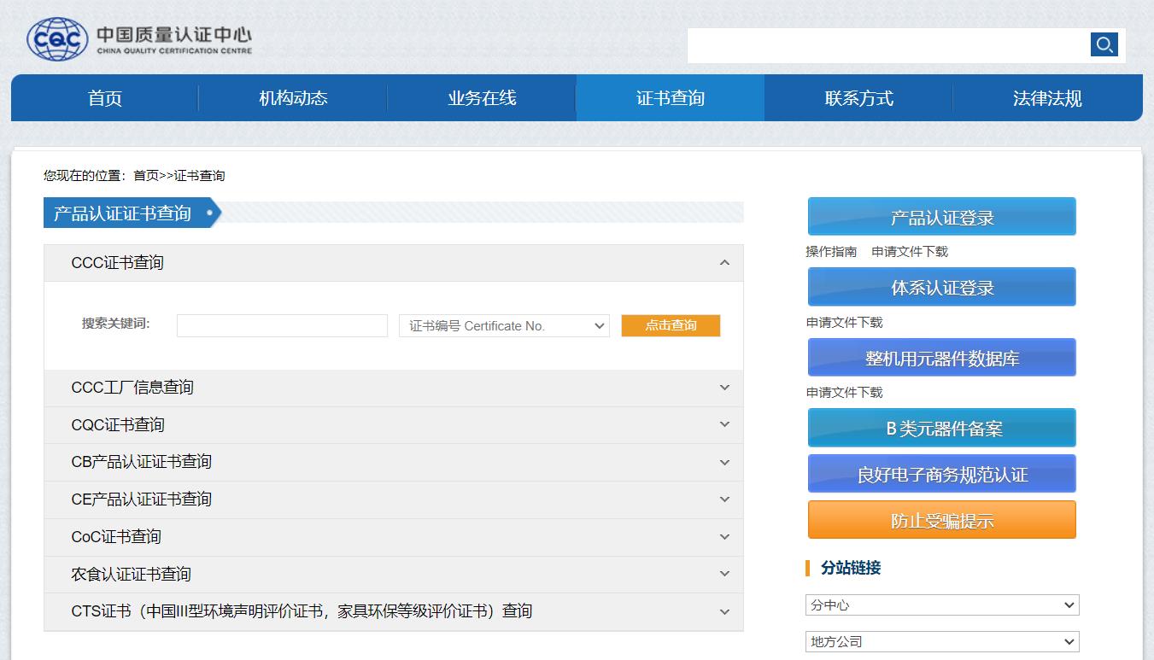The height and width of the screenshot is (660, 1154).
Task: Open the 防止受骗提示 orange button
Action: click(x=941, y=520)
